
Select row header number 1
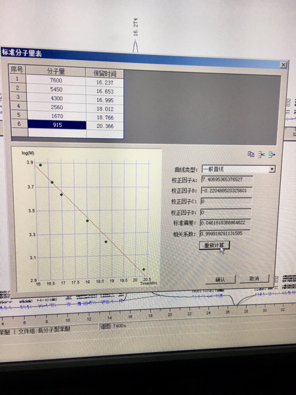point(18,79)
